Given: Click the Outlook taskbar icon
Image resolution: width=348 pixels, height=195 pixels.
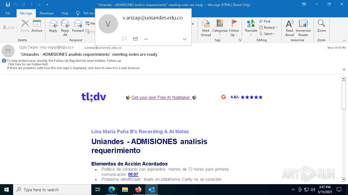Looking at the screenshot, I should coord(152,190).
